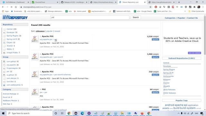Open the poi-ooxml artifact link
206x116 pixels.
[x=59, y=57]
